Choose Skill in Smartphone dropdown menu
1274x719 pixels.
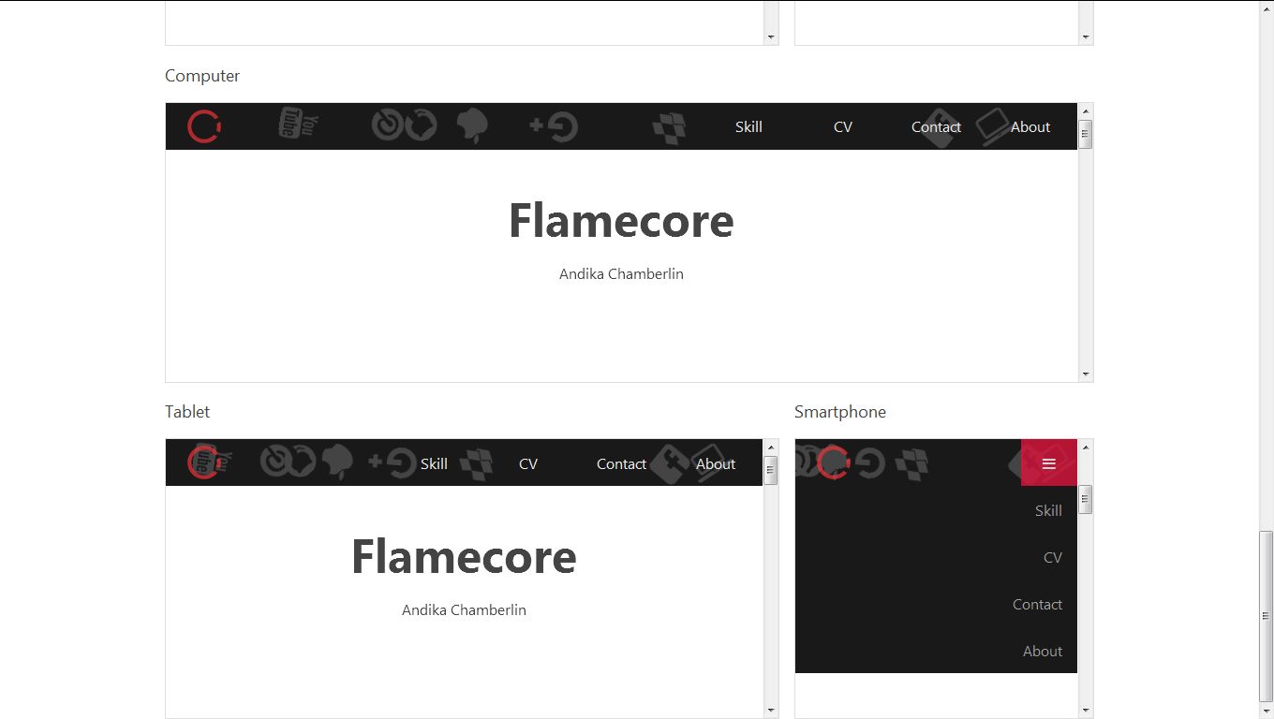[1048, 510]
